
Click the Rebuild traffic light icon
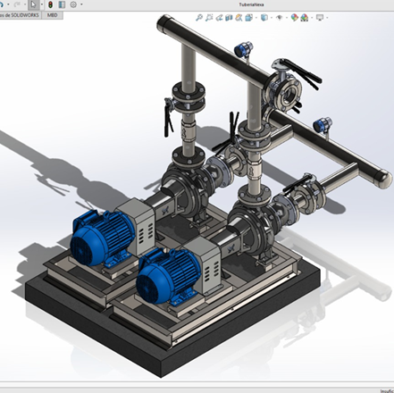coord(50,4)
